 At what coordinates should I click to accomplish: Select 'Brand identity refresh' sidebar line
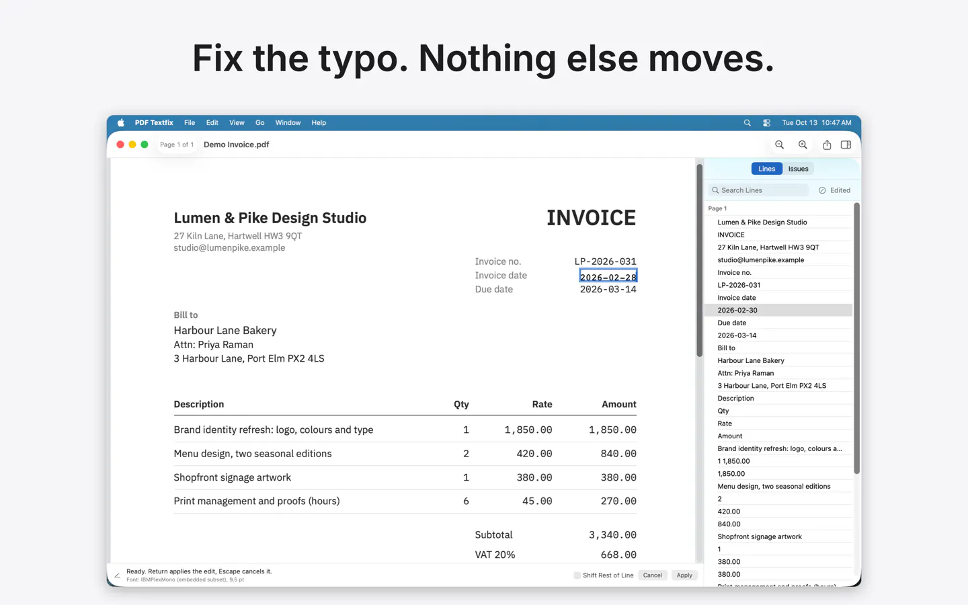pos(778,448)
